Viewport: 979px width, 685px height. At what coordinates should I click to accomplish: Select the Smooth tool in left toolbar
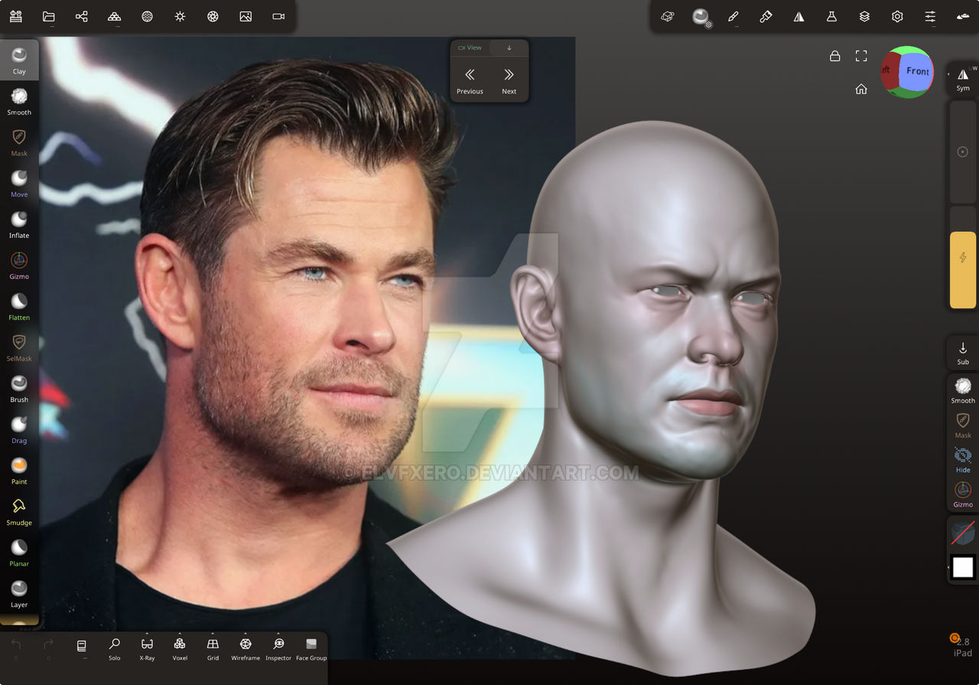coord(19,102)
